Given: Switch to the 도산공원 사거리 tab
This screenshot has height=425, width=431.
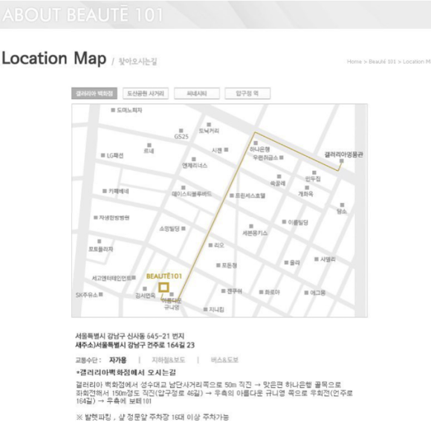Looking at the screenshot, I should (x=146, y=94).
